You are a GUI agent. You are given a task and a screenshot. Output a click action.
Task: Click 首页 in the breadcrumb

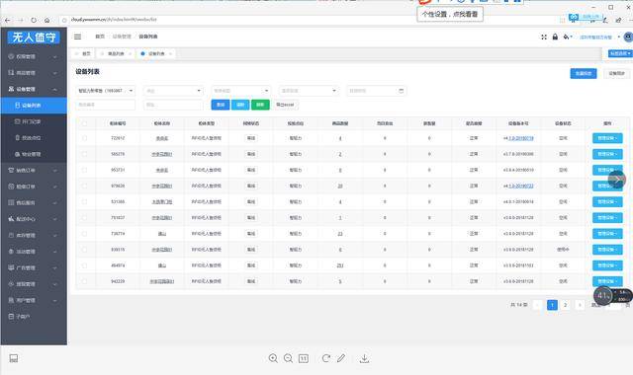(100, 37)
